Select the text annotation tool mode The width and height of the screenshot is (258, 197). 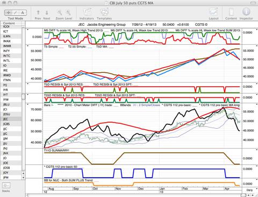pos(23,12)
